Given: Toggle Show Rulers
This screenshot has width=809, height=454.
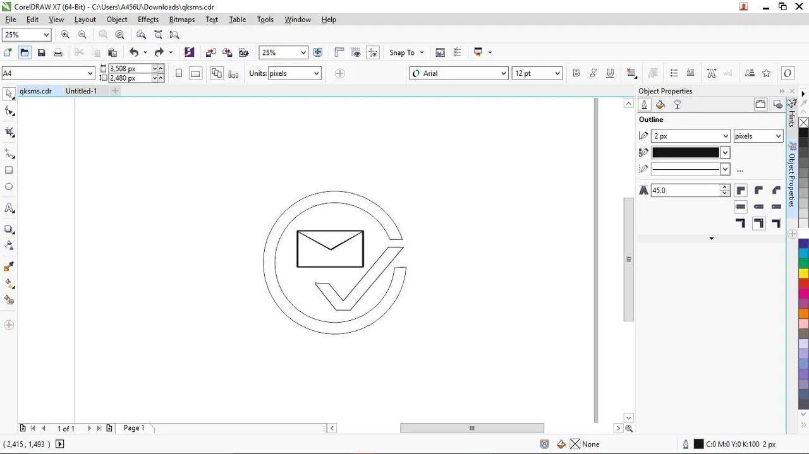Looking at the screenshot, I should (339, 52).
